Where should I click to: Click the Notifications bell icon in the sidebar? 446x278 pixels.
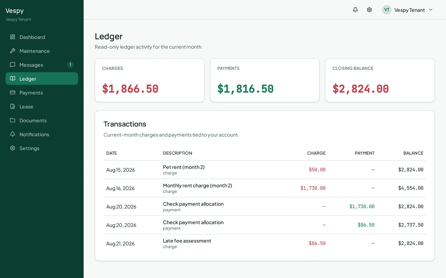[x=13, y=134]
